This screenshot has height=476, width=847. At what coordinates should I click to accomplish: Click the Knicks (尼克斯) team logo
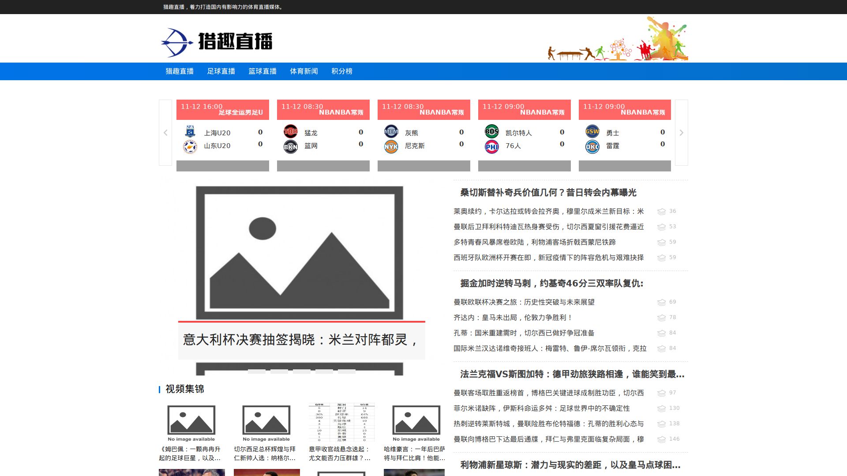(391, 146)
